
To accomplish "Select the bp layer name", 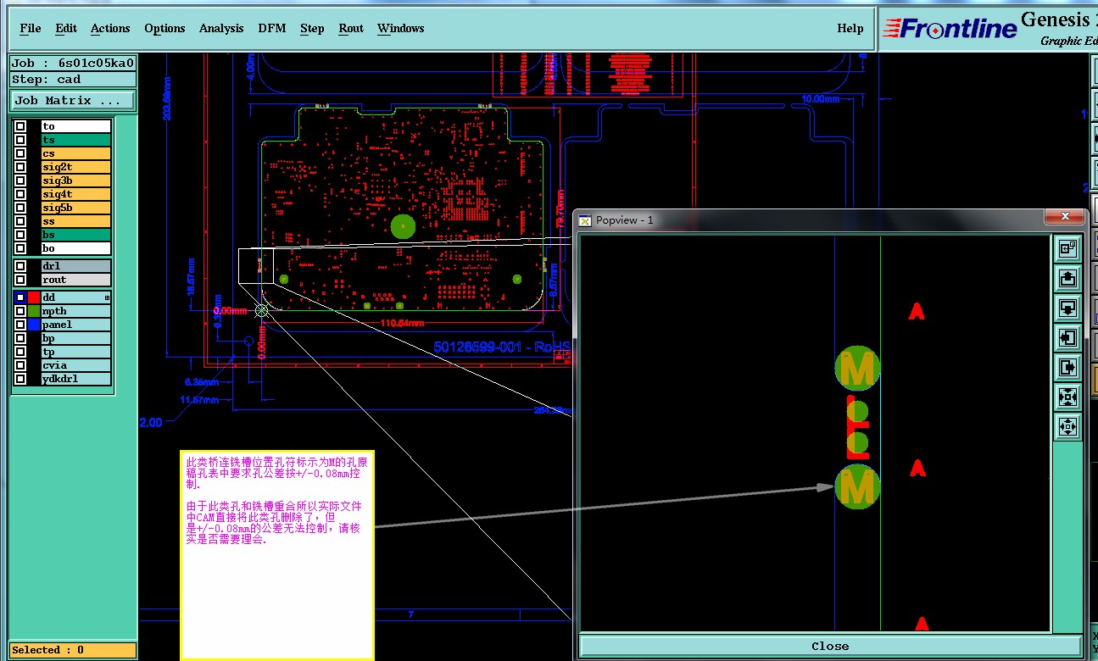I will [75, 338].
